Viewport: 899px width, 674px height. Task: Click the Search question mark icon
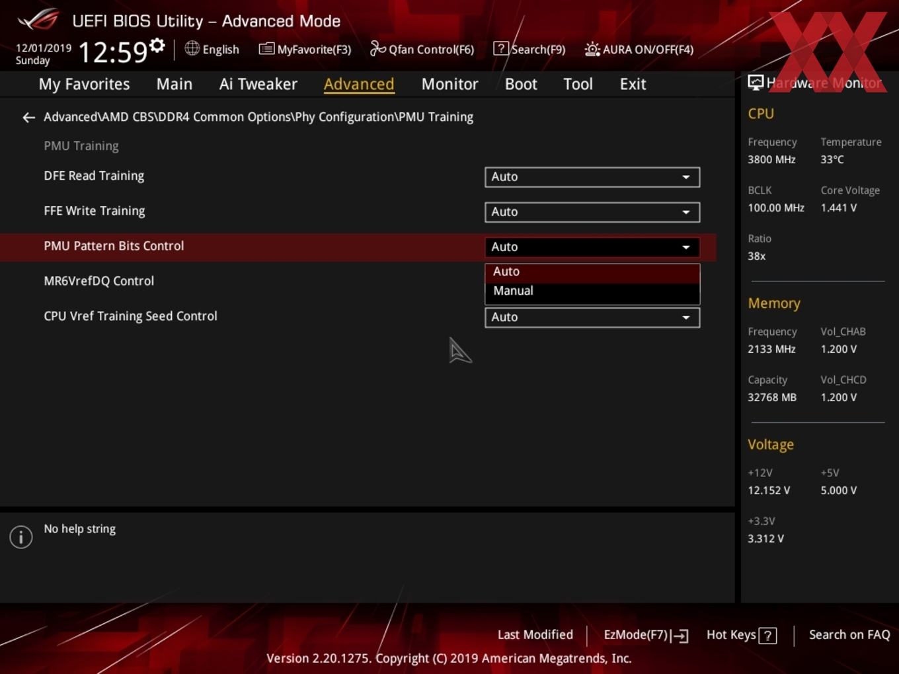coord(501,49)
